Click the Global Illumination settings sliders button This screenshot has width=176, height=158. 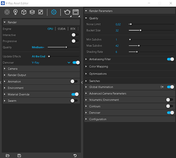[162, 87]
